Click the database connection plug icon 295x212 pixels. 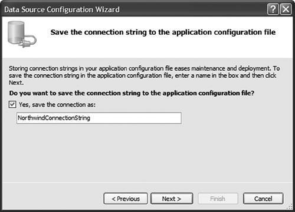[22, 34]
